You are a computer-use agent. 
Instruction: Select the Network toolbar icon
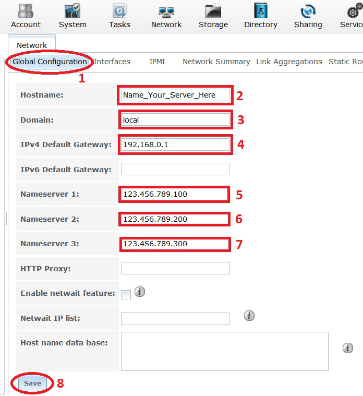tap(166, 12)
